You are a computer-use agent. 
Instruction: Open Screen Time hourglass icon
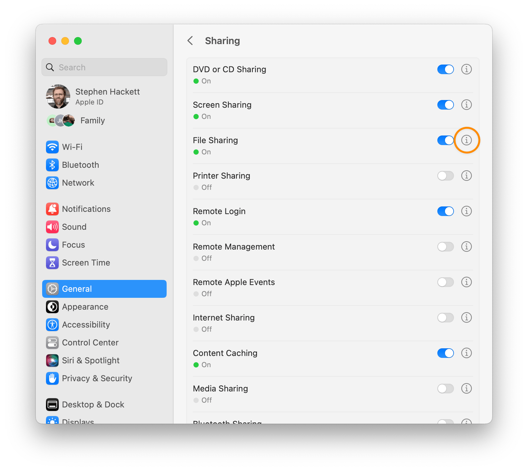coord(52,263)
